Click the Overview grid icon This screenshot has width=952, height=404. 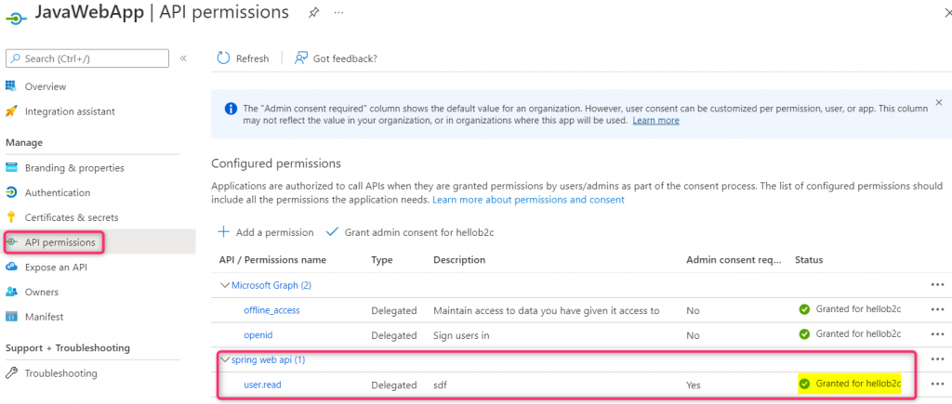tap(10, 86)
